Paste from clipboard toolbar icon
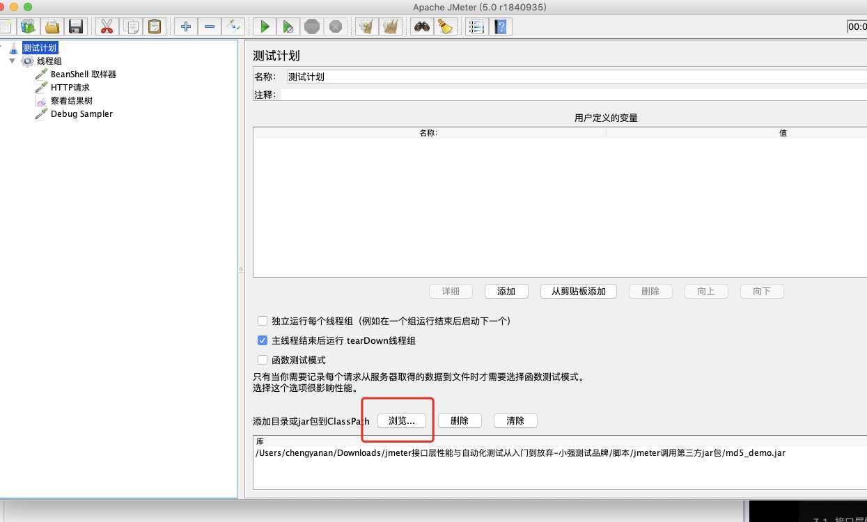This screenshot has width=867, height=522. pyautogui.click(x=154, y=26)
